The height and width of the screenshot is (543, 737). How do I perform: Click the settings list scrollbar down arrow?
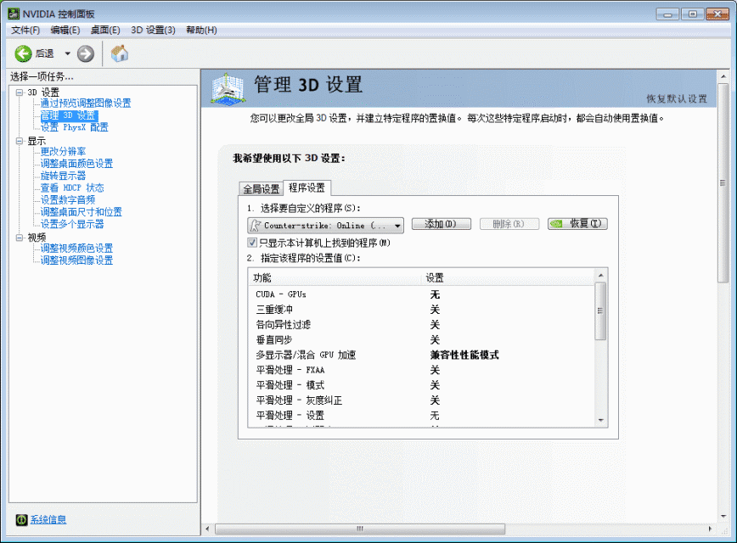pyautogui.click(x=600, y=419)
